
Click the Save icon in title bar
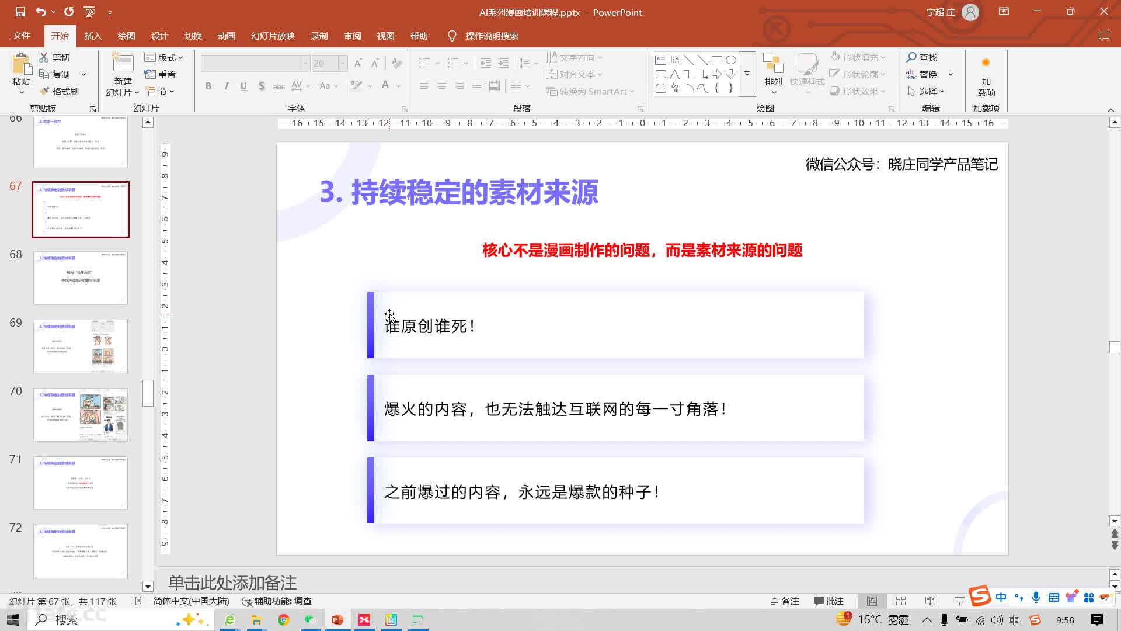pyautogui.click(x=20, y=12)
